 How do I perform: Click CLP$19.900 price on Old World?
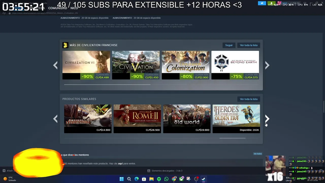pyautogui.click(x=202, y=130)
